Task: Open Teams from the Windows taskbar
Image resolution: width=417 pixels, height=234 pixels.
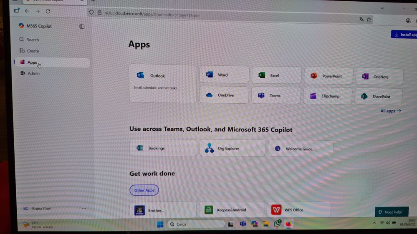Action: pos(243,224)
